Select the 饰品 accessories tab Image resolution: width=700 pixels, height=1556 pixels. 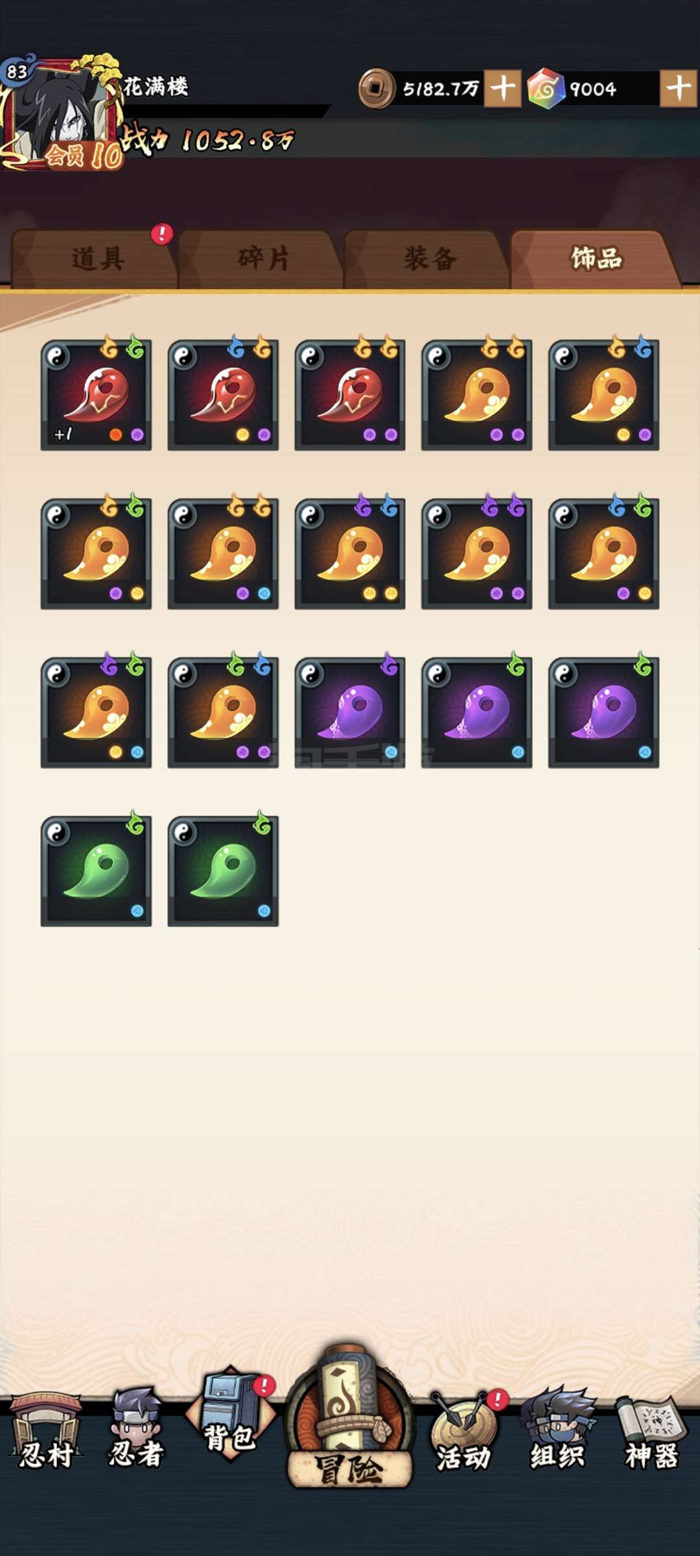[x=595, y=259]
